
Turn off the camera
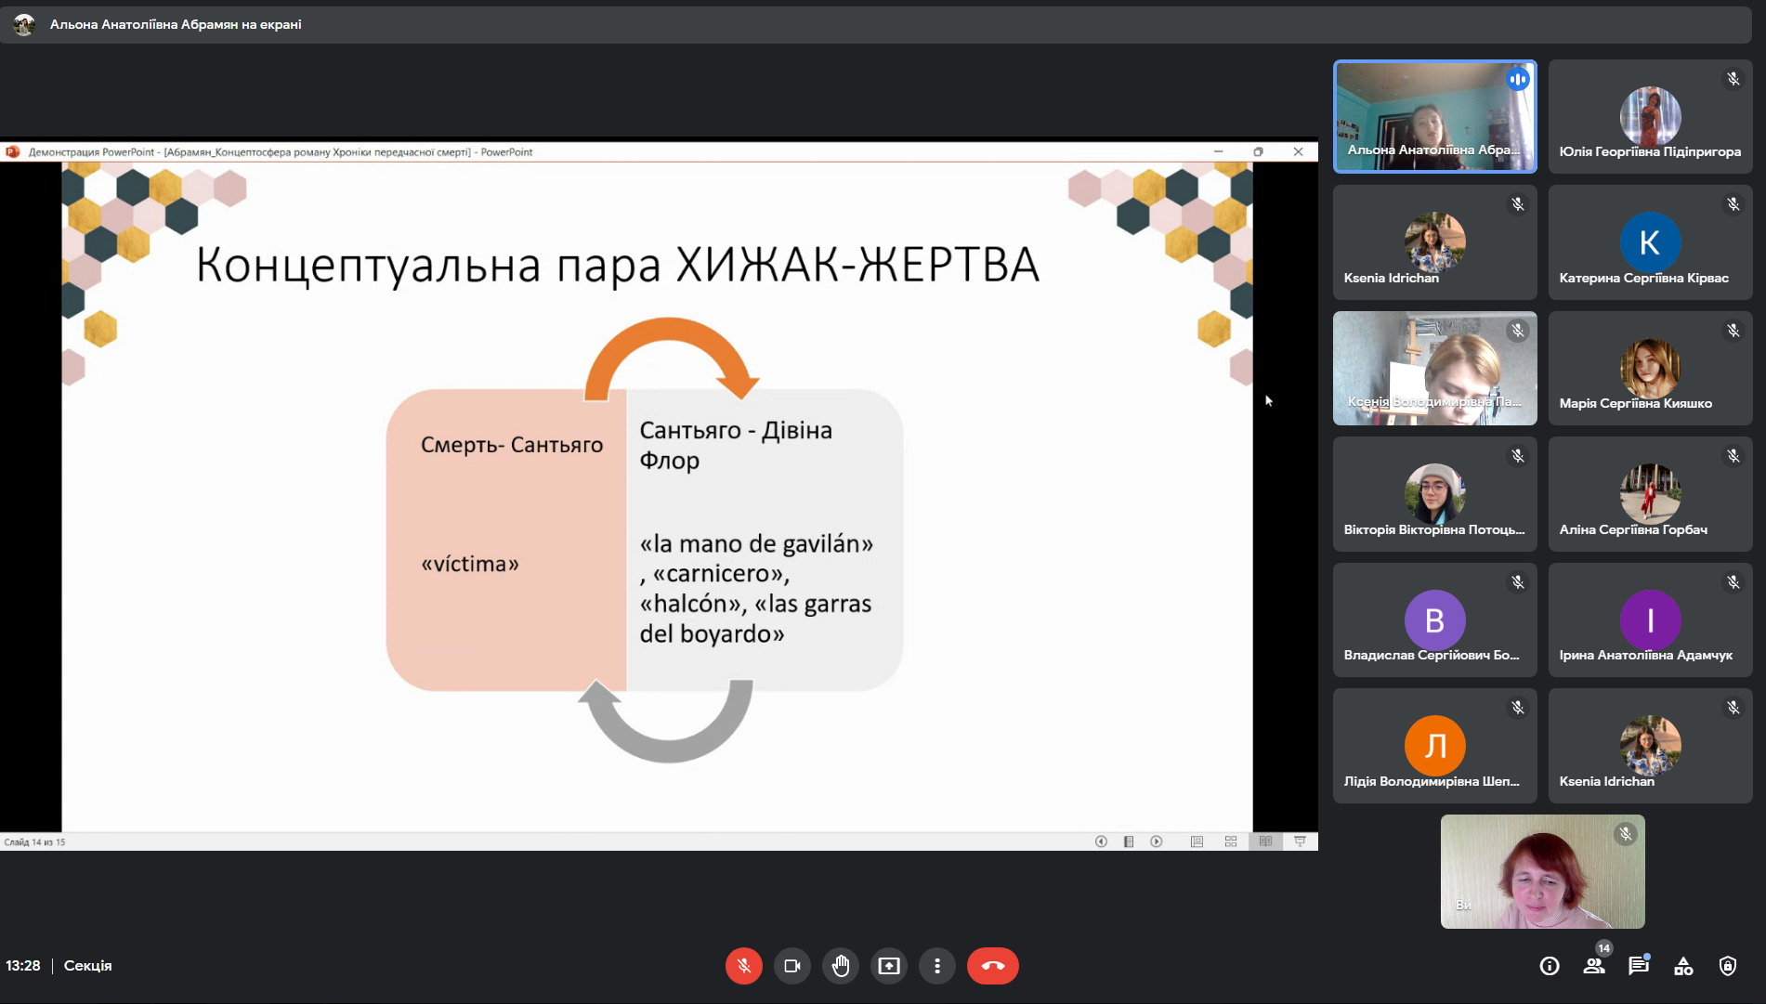[792, 966]
